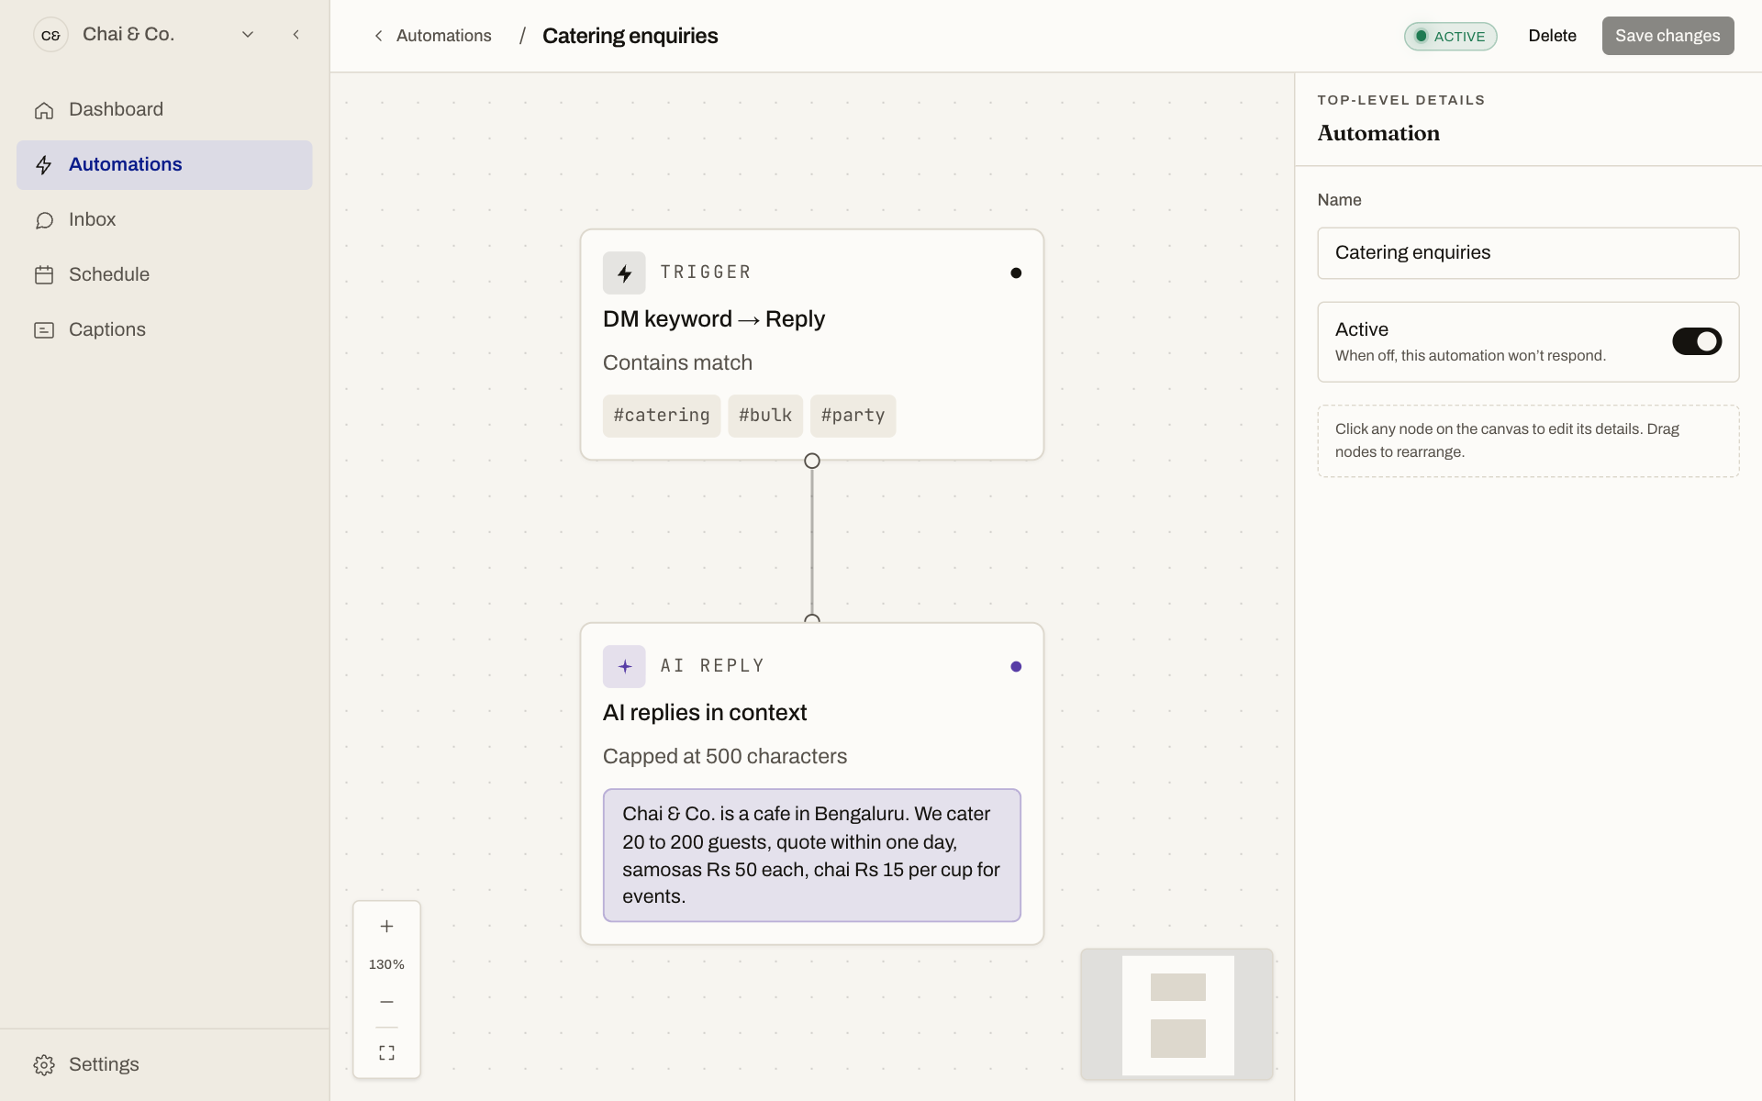Viewport: 1762px width, 1101px height.
Task: Click the Automations breadcrumb link
Action: [x=444, y=36]
